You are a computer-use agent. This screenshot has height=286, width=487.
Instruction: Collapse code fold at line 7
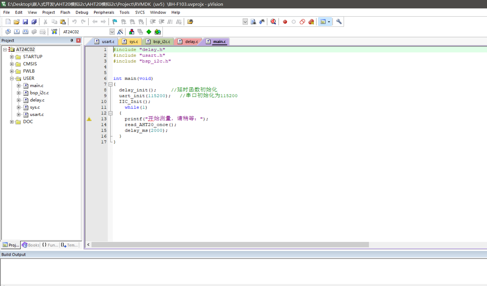[x=111, y=84]
